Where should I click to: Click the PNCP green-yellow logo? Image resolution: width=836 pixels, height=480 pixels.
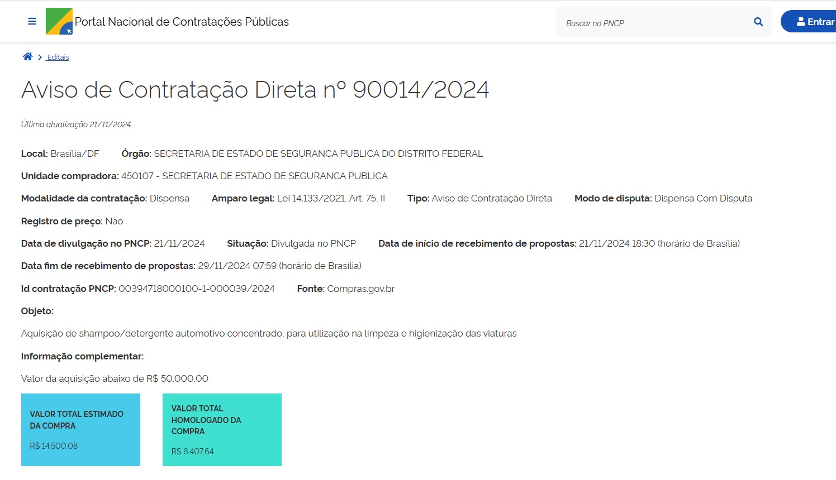pyautogui.click(x=59, y=22)
